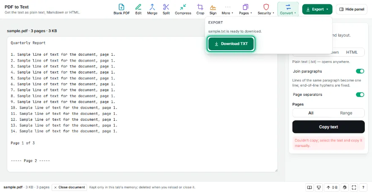Switch output format to HTML
Image resolution: width=372 pixels, height=193 pixels.
352,52
